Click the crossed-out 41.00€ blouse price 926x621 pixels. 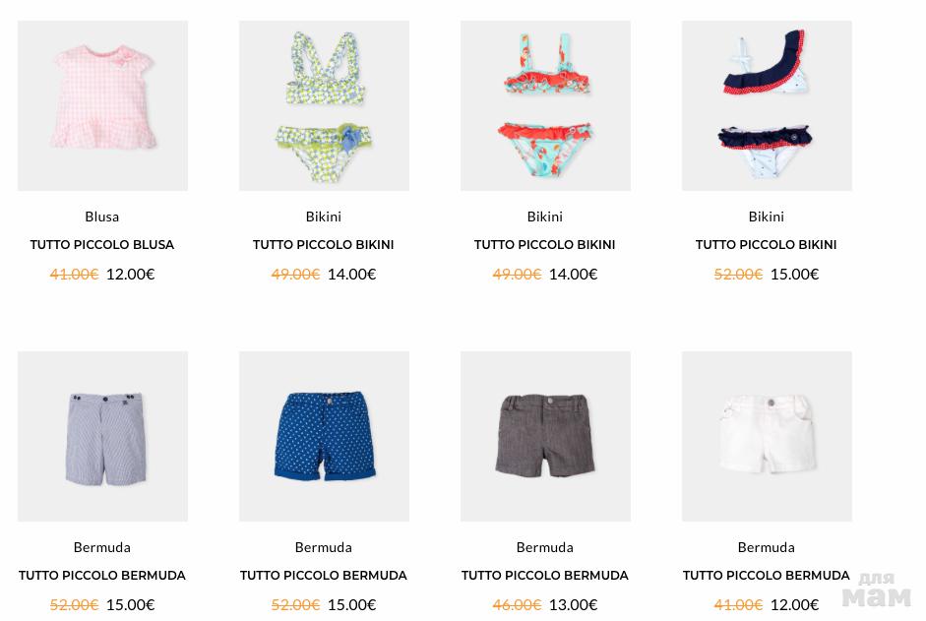74,275
